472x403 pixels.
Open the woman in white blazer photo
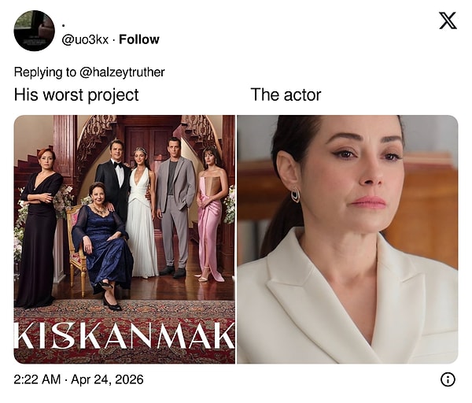click(348, 239)
